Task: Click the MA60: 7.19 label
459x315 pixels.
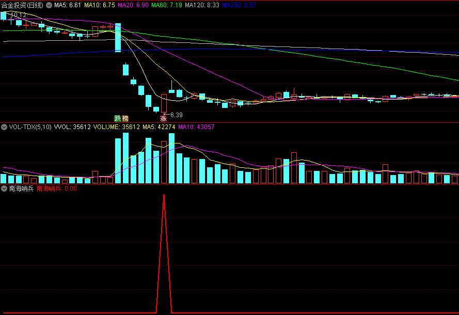Action: click(x=167, y=5)
